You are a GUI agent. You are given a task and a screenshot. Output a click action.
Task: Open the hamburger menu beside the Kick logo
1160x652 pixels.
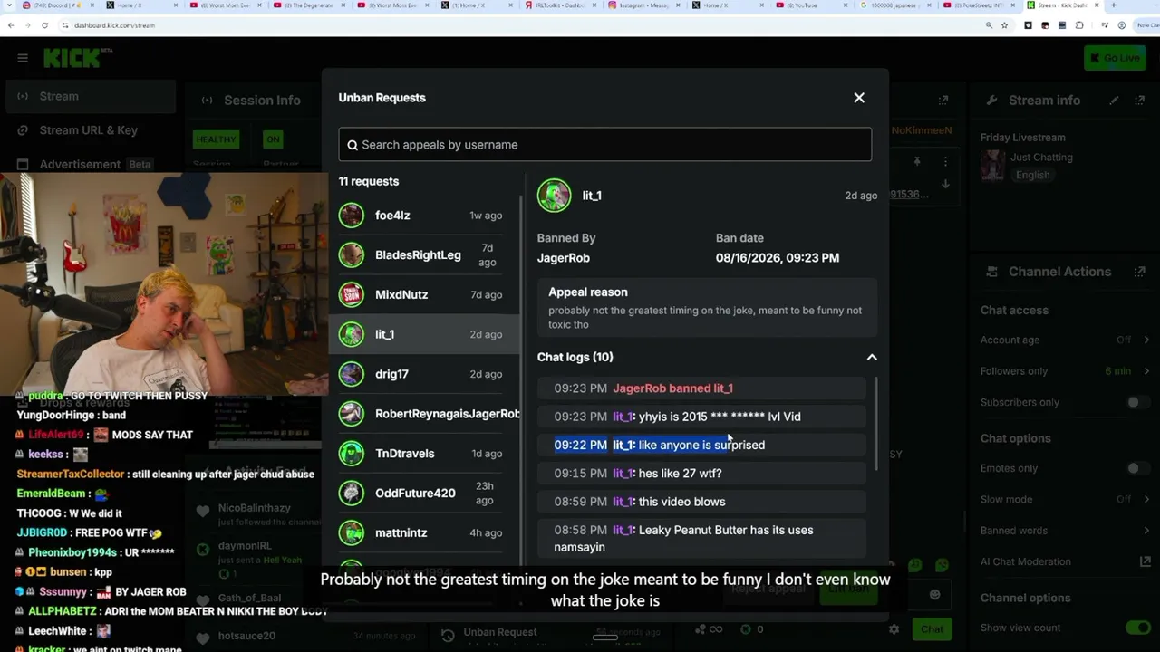pos(23,59)
